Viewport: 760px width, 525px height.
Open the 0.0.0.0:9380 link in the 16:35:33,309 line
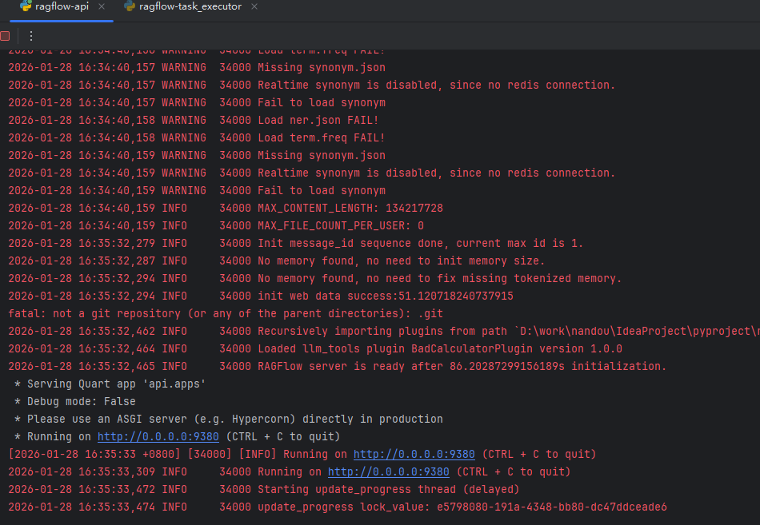pos(388,471)
